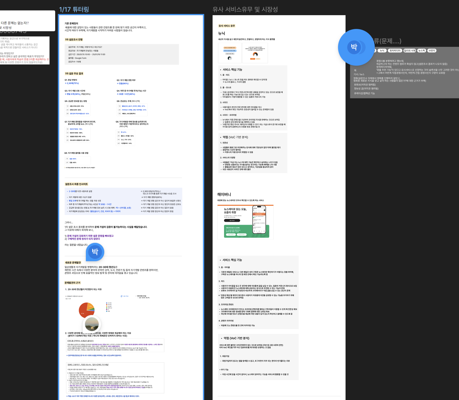Select the '뉴닉' service title
This screenshot has height=400, width=459.
pyautogui.click(x=221, y=34)
